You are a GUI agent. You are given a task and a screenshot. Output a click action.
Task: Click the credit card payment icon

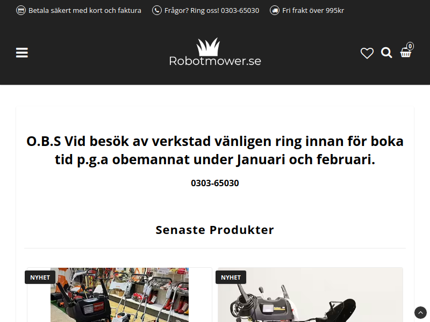tap(21, 10)
